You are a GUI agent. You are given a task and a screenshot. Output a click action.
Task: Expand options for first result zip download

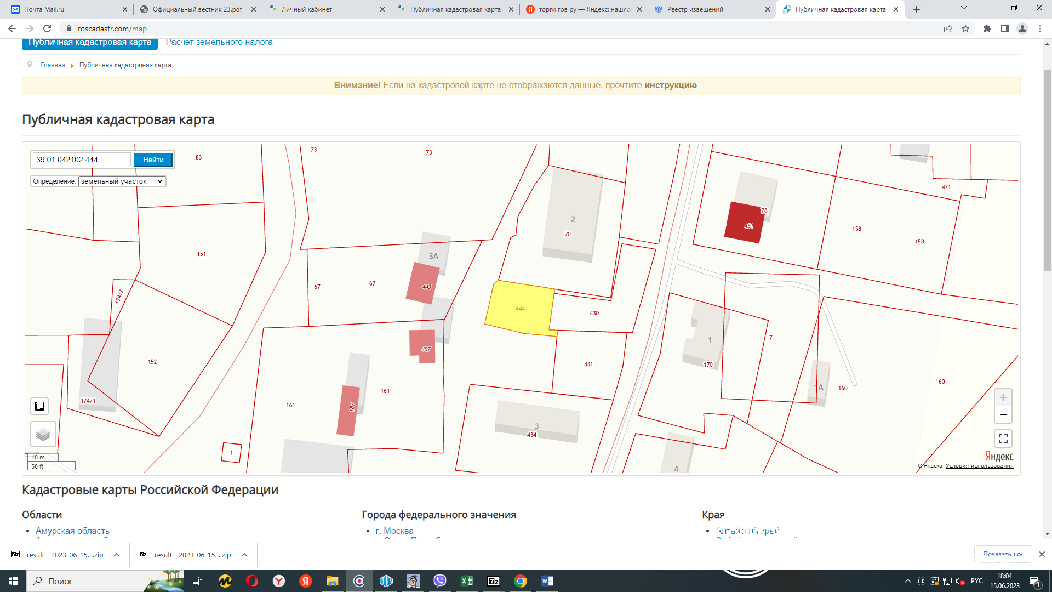coord(117,555)
